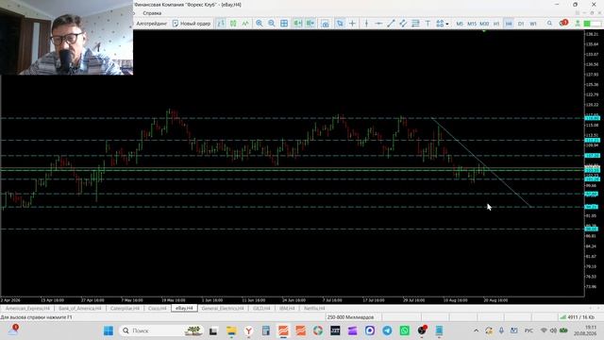Zoom out the chart

pyautogui.click(x=272, y=24)
